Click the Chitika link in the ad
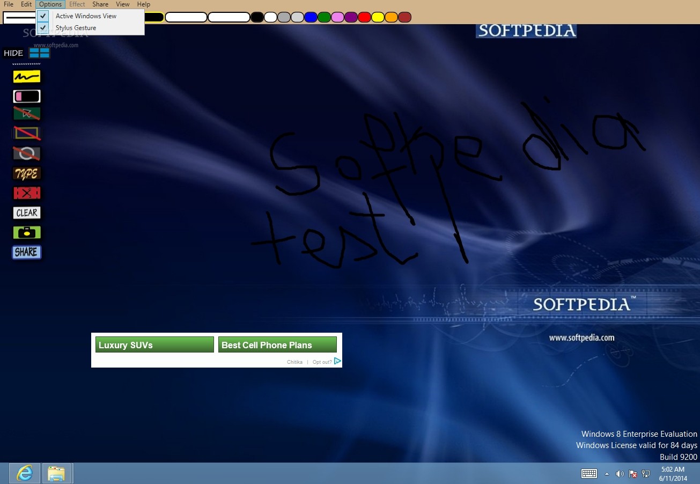 [x=294, y=362]
